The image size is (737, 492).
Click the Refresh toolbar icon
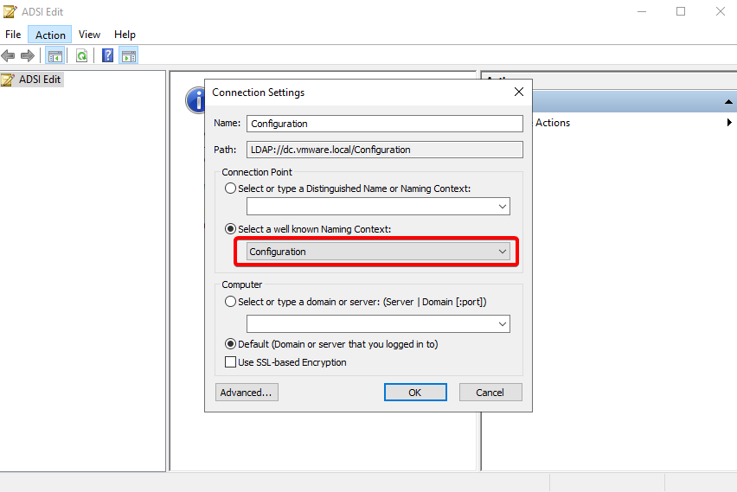coord(81,56)
